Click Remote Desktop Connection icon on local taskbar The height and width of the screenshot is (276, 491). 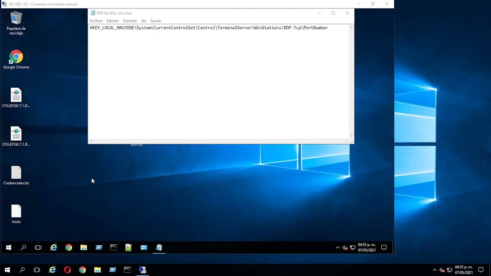click(143, 270)
